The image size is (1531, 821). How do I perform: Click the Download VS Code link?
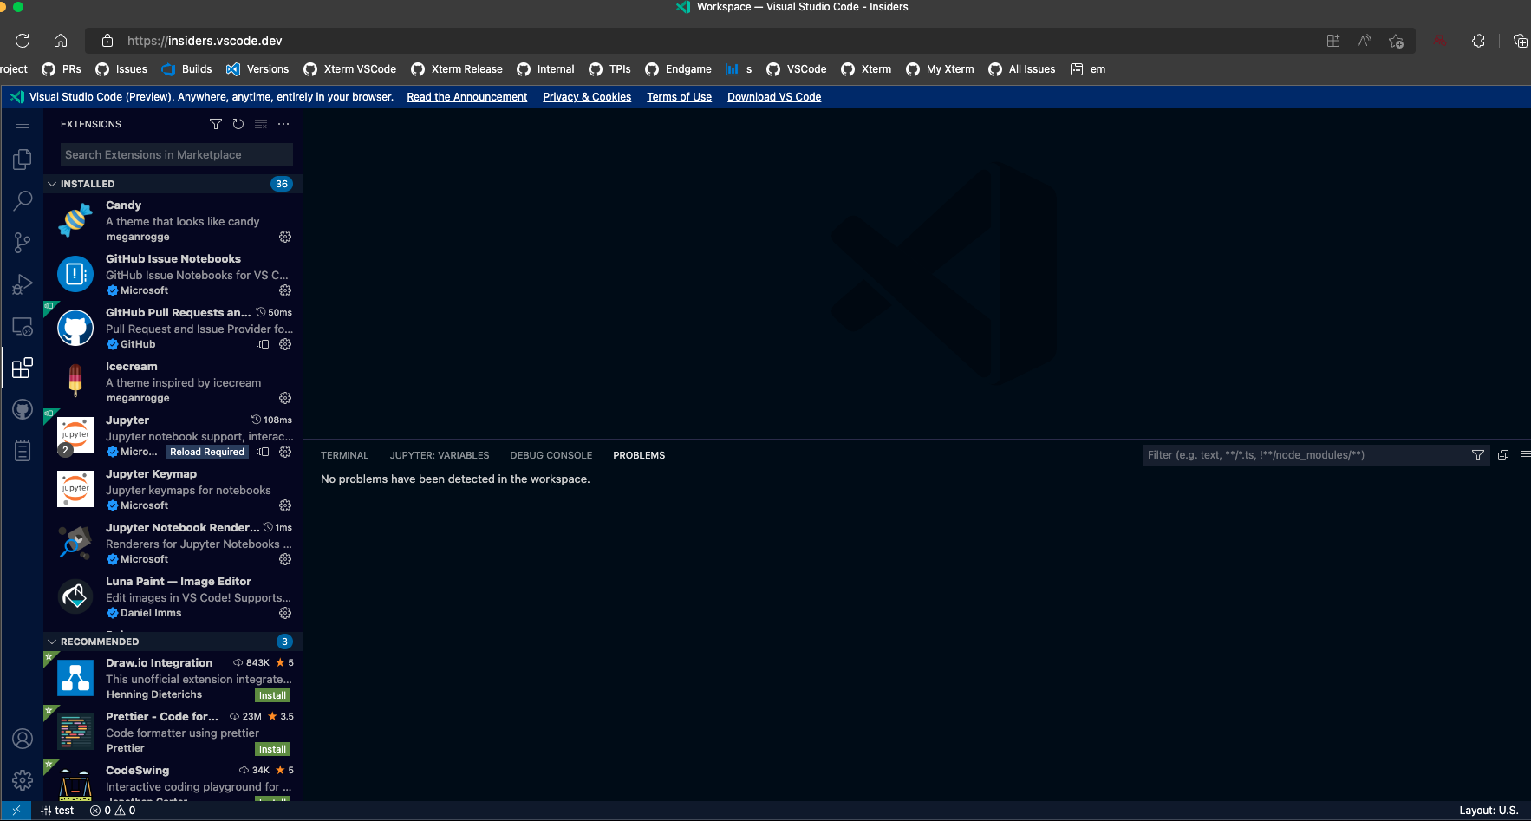pos(772,96)
